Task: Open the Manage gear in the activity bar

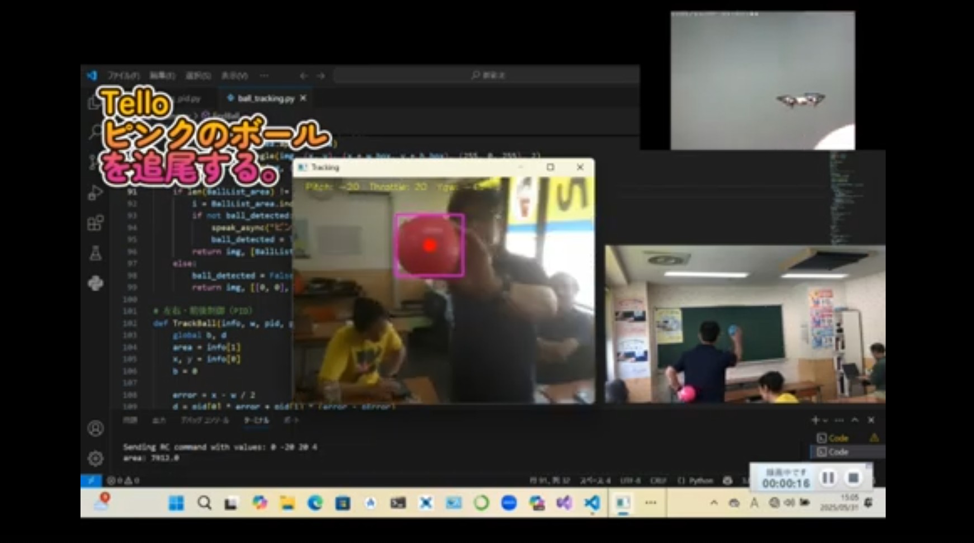Action: coord(96,459)
